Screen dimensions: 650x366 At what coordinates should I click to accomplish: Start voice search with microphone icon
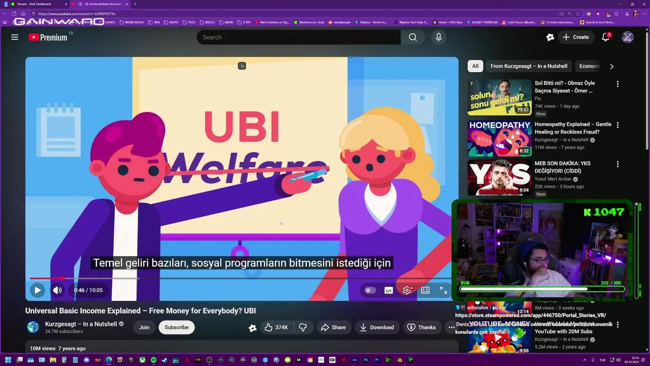pos(439,37)
